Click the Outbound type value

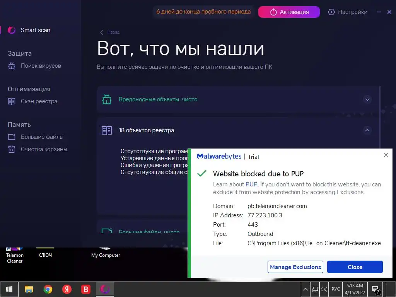pyautogui.click(x=260, y=234)
